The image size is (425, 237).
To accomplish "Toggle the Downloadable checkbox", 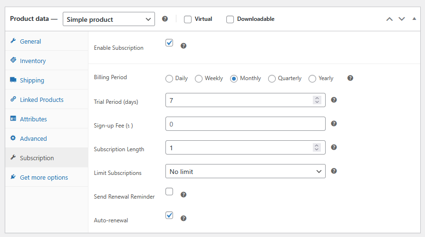I will tap(230, 19).
